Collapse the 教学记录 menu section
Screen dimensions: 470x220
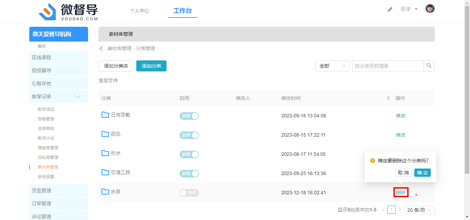[x=58, y=96]
